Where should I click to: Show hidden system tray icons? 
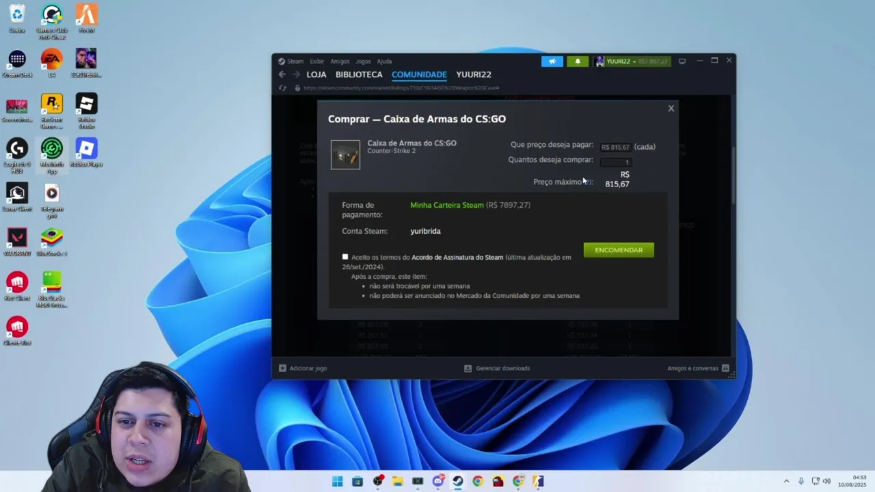click(x=786, y=481)
